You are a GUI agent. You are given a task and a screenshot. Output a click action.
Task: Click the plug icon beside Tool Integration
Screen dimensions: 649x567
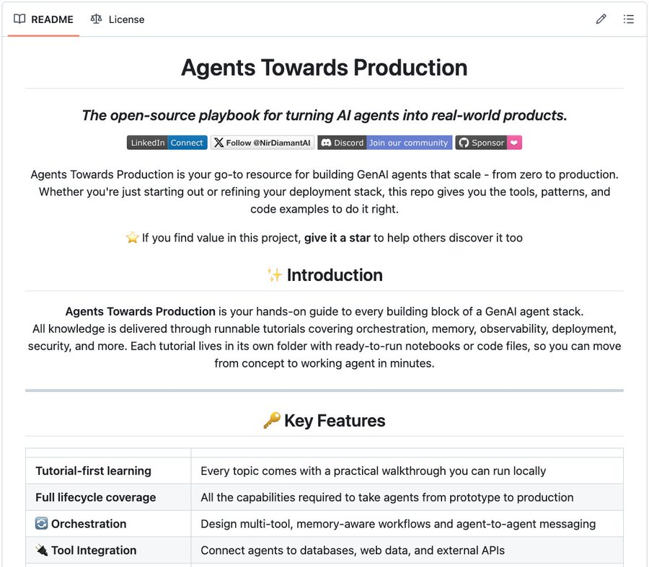[x=41, y=550]
